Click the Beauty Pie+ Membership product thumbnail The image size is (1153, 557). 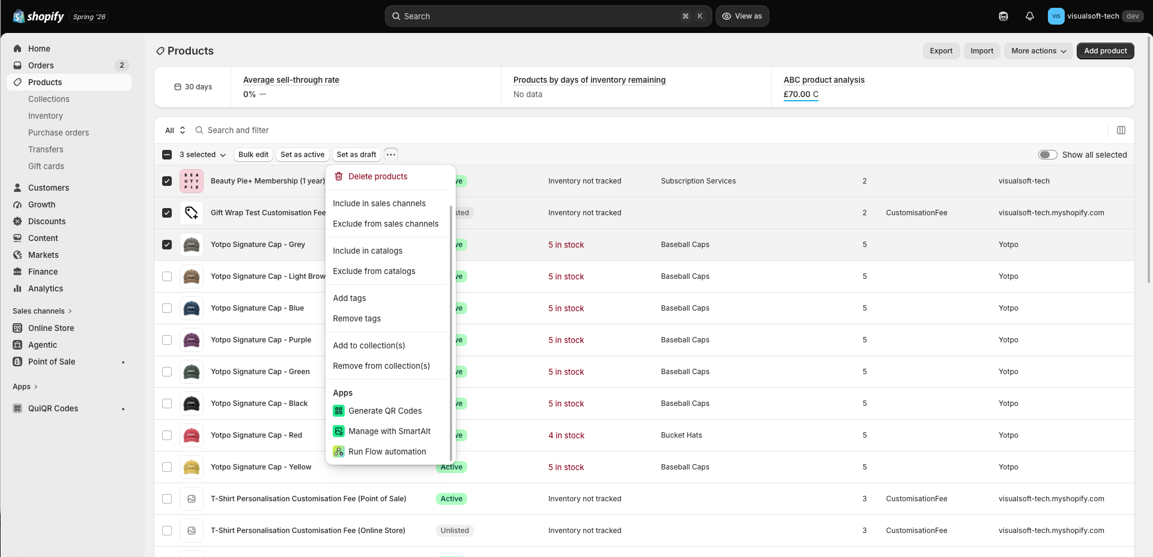pyautogui.click(x=192, y=181)
